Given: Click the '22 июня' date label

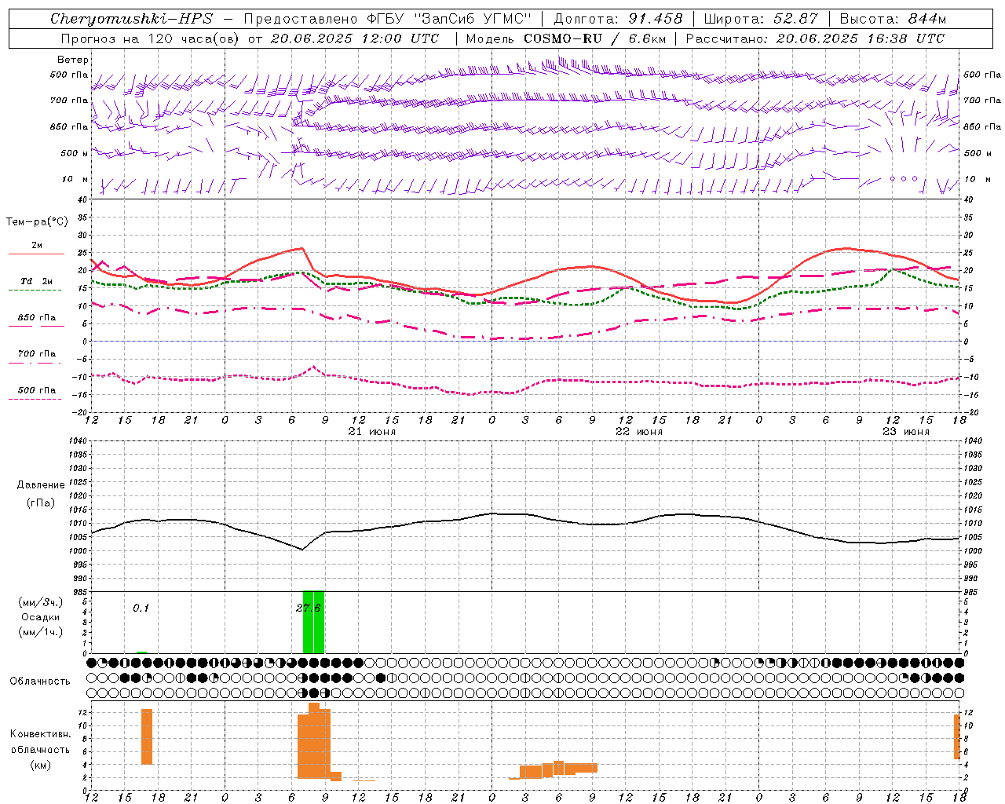Looking at the screenshot, I should (639, 432).
